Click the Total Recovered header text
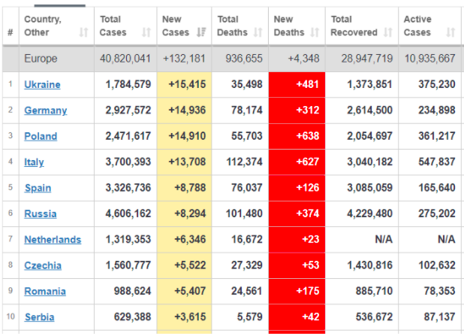 coord(354,26)
